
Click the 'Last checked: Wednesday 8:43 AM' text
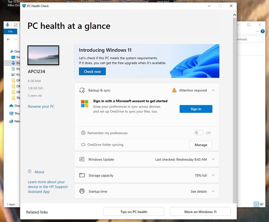click(x=181, y=159)
